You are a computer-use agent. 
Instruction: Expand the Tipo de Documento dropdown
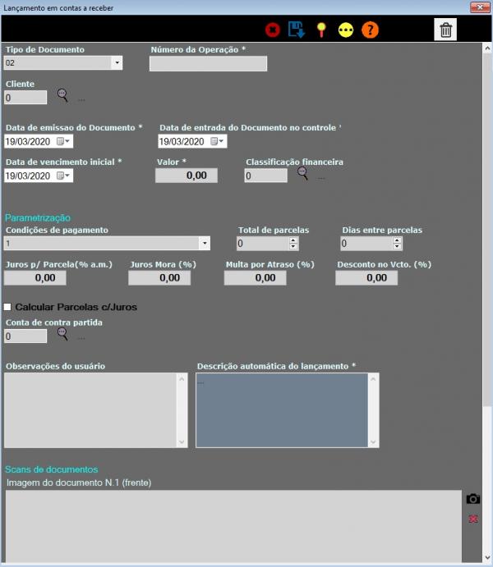[116, 62]
